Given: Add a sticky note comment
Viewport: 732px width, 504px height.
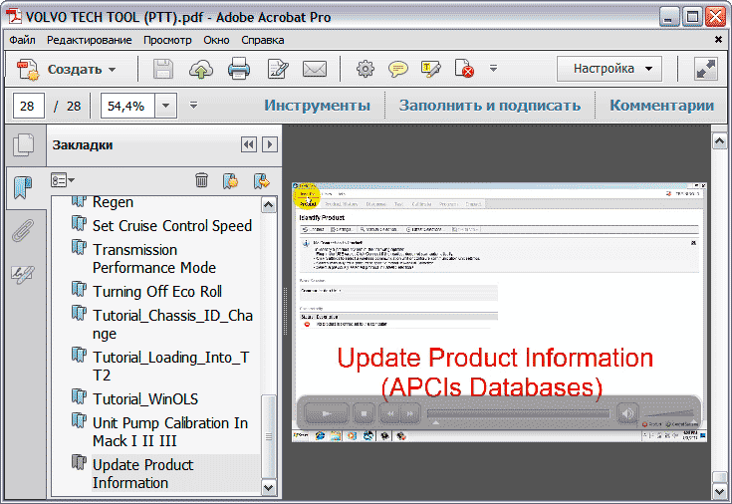Looking at the screenshot, I should point(398,70).
